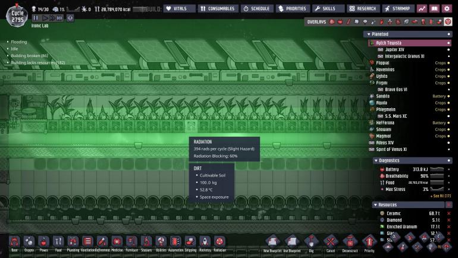Open the Power build menu
The width and height of the screenshot is (458, 258).
click(x=43, y=243)
